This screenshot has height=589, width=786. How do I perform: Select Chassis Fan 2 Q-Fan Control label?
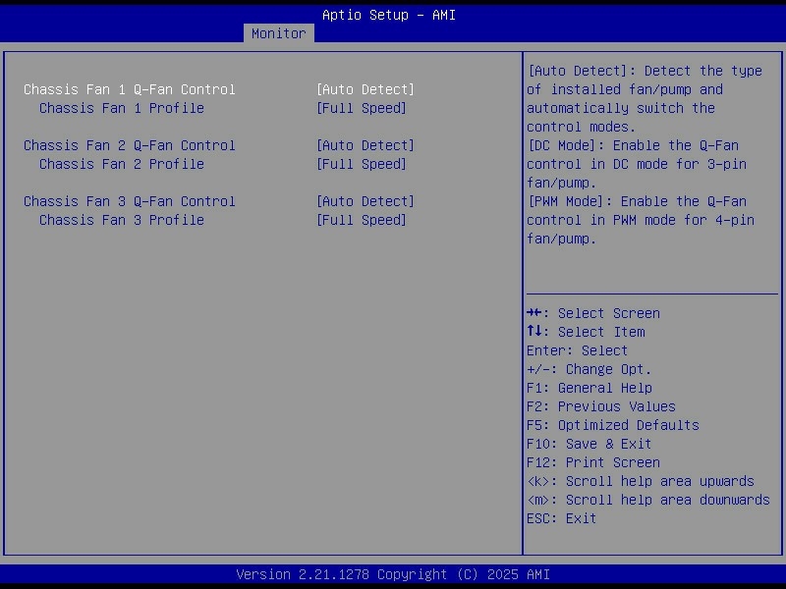click(130, 145)
